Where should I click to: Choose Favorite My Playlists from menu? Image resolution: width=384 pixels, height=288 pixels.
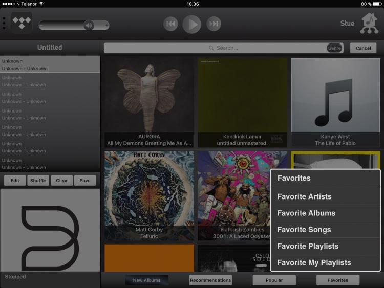pyautogui.click(x=326, y=262)
